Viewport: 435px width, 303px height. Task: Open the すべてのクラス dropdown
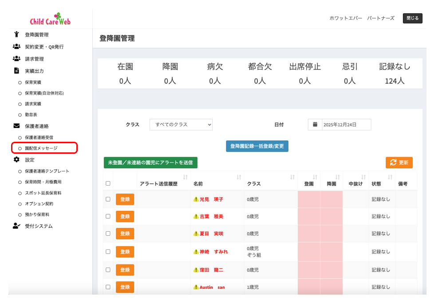[x=181, y=124]
